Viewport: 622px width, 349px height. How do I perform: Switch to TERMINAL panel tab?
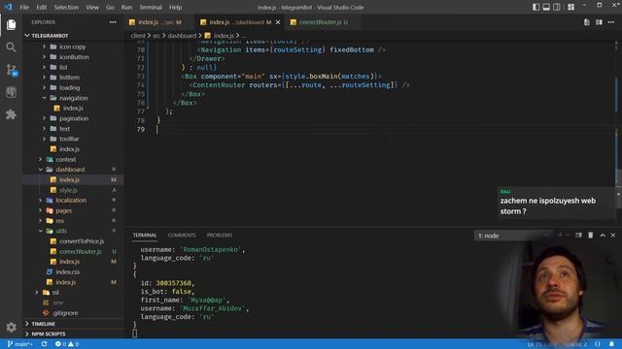[145, 235]
